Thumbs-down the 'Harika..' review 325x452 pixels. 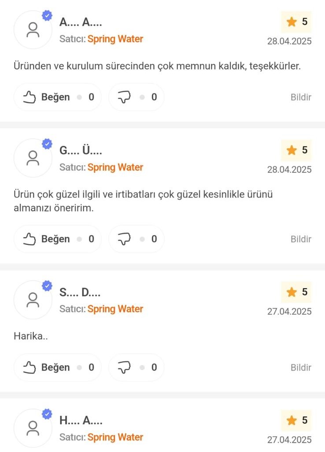(x=137, y=367)
